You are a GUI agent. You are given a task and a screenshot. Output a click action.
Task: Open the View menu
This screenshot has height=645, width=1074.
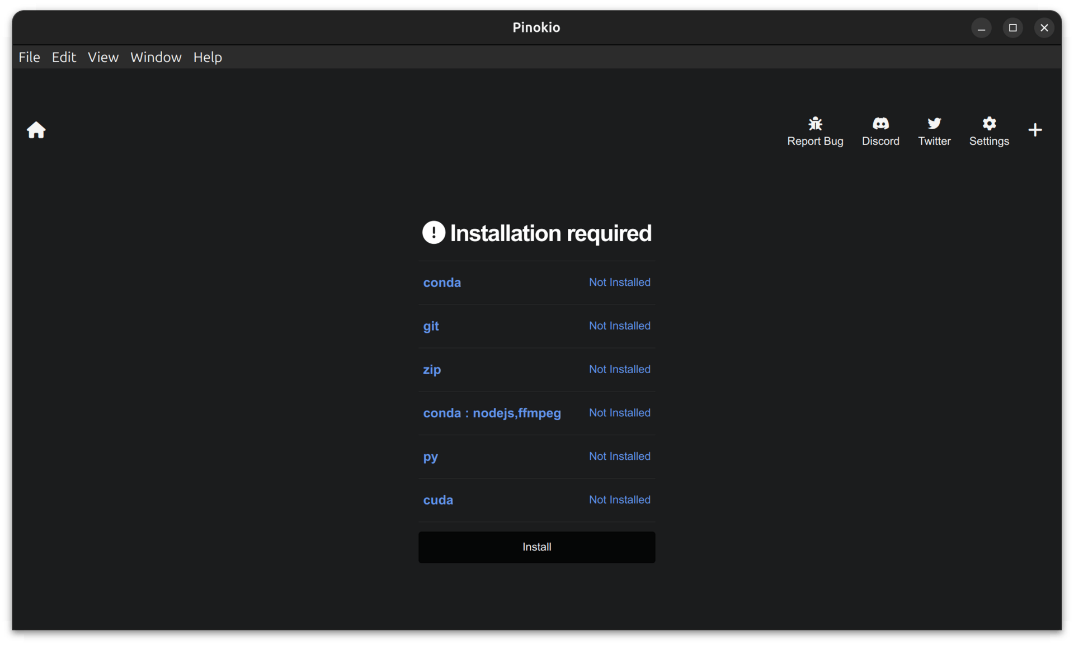point(103,57)
